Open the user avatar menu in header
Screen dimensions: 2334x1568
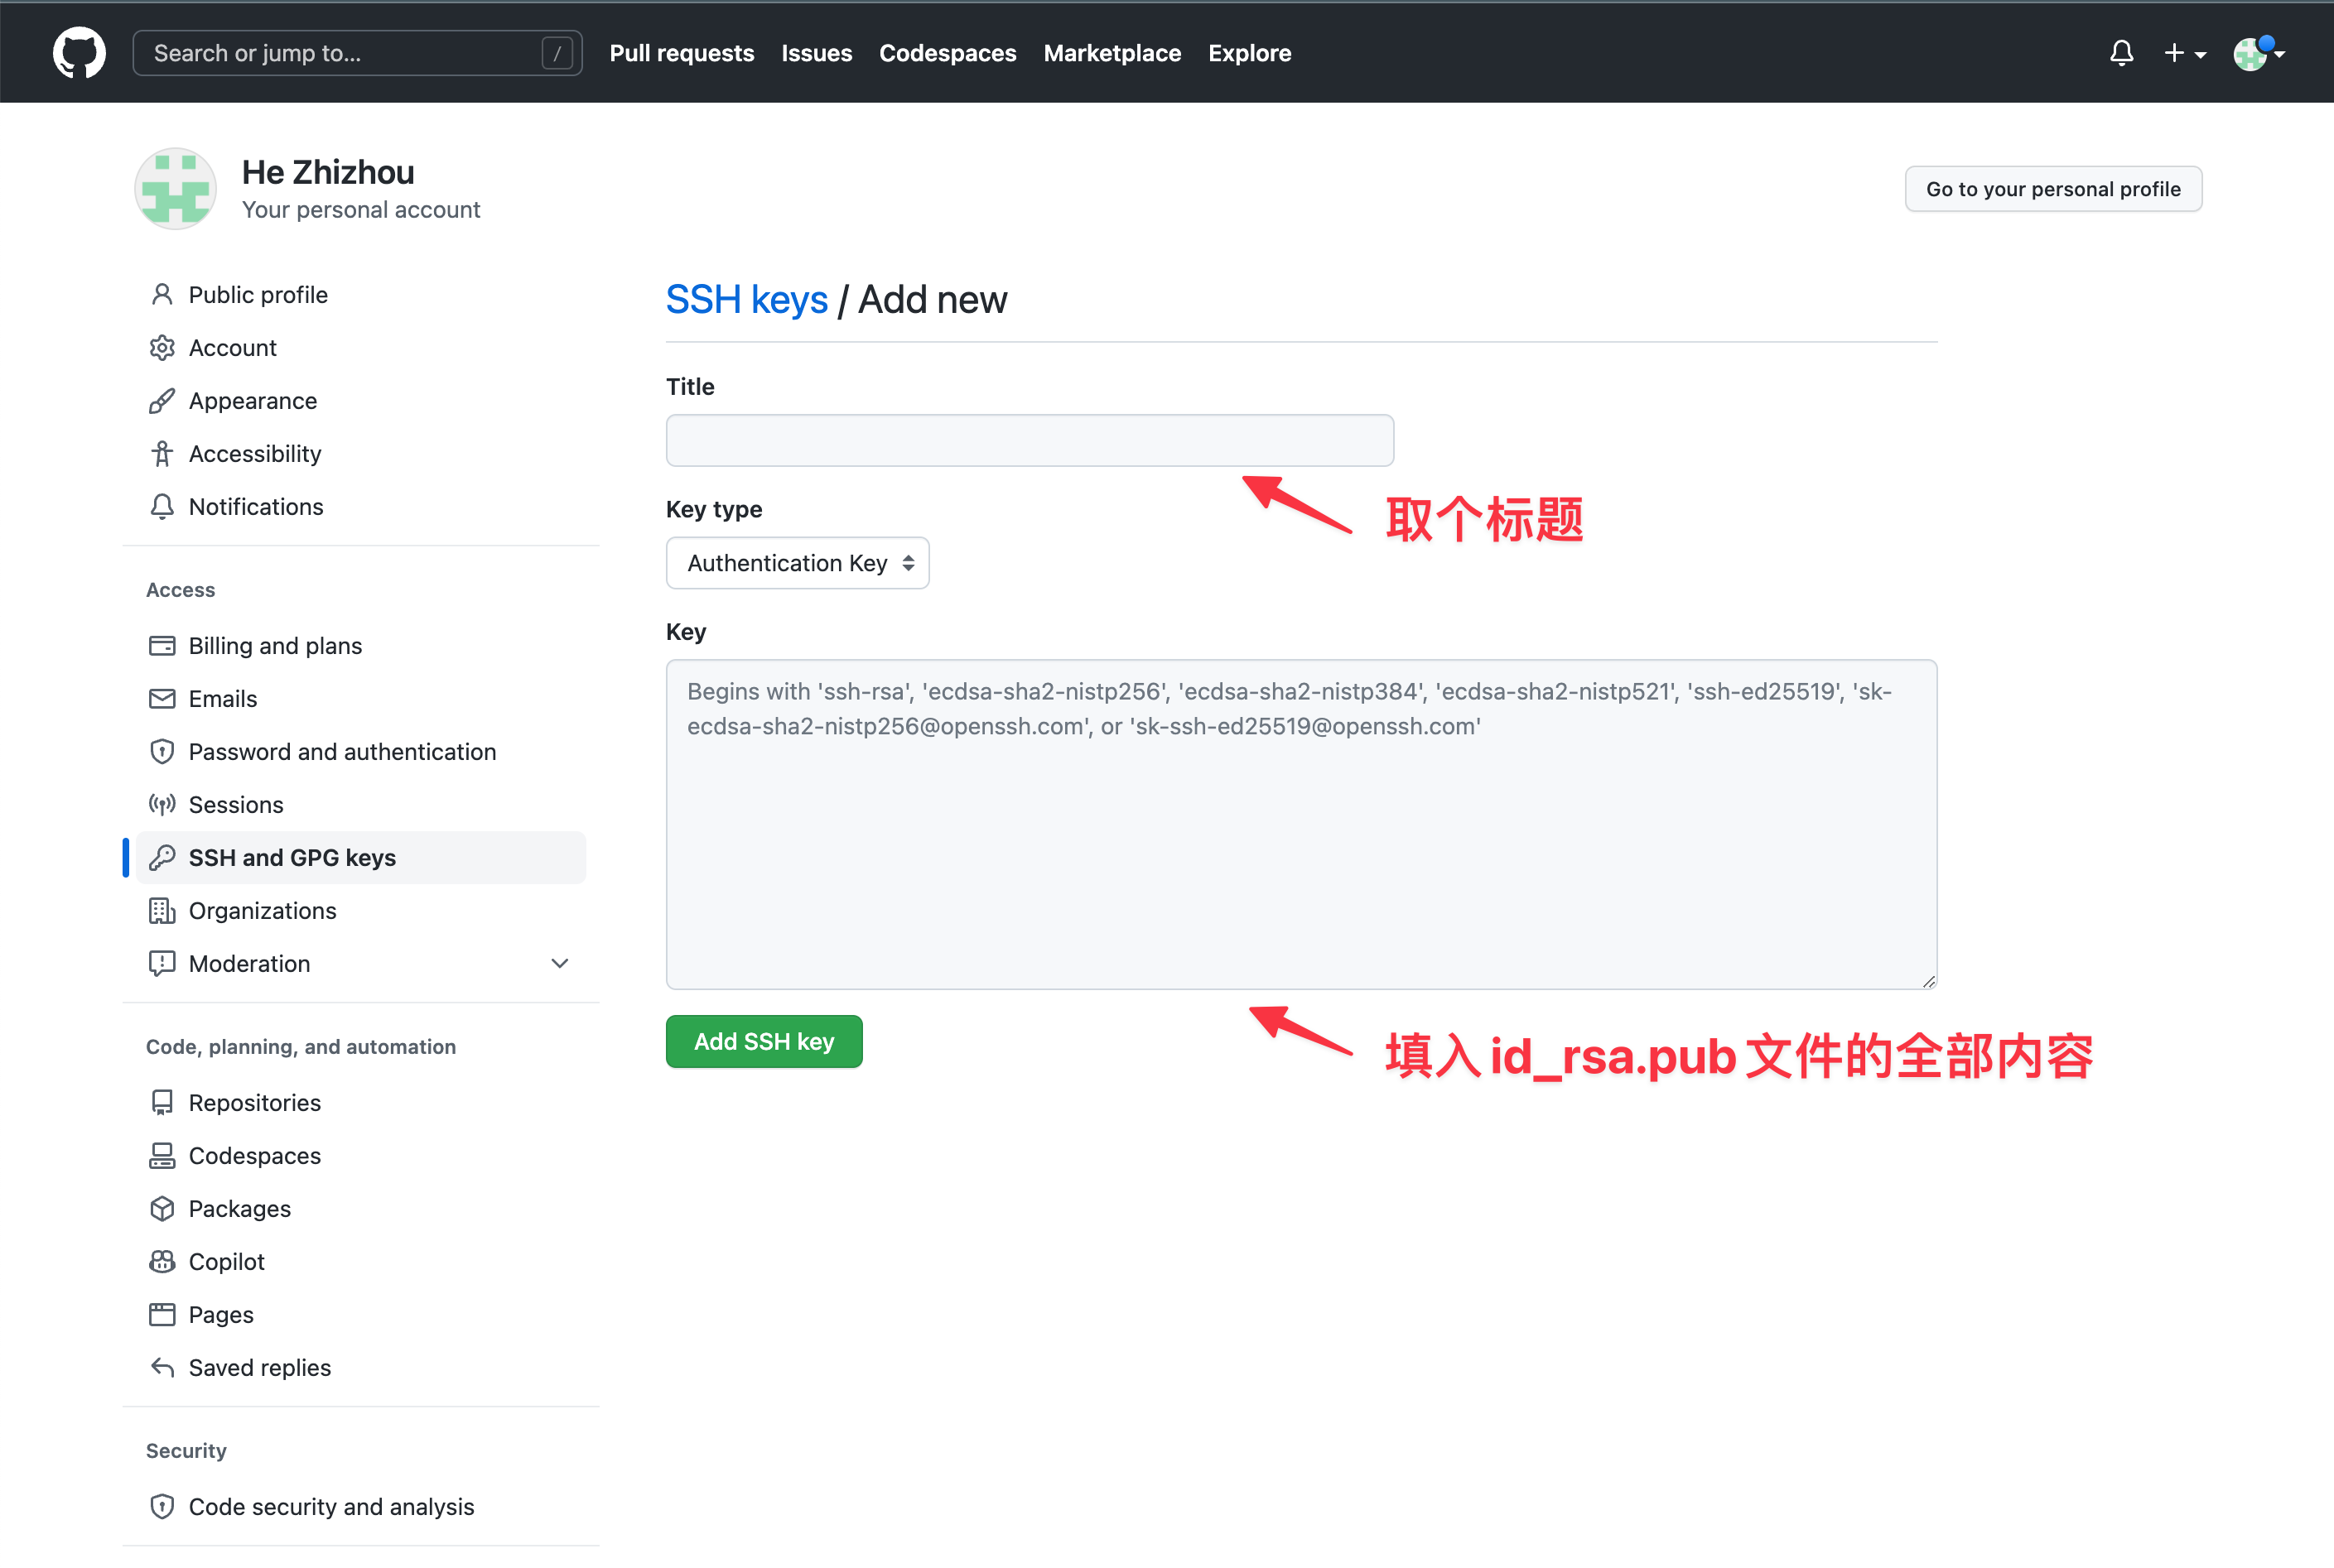click(x=2258, y=53)
